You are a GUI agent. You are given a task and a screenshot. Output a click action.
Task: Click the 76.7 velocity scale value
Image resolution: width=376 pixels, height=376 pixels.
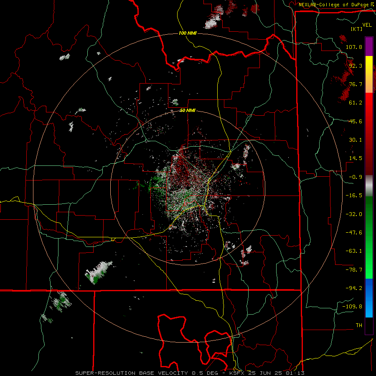(x=356, y=84)
